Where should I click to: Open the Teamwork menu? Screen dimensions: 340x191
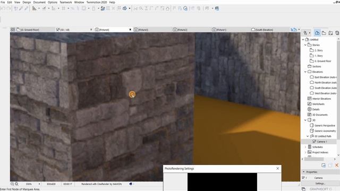pyautogui.click(x=66, y=2)
